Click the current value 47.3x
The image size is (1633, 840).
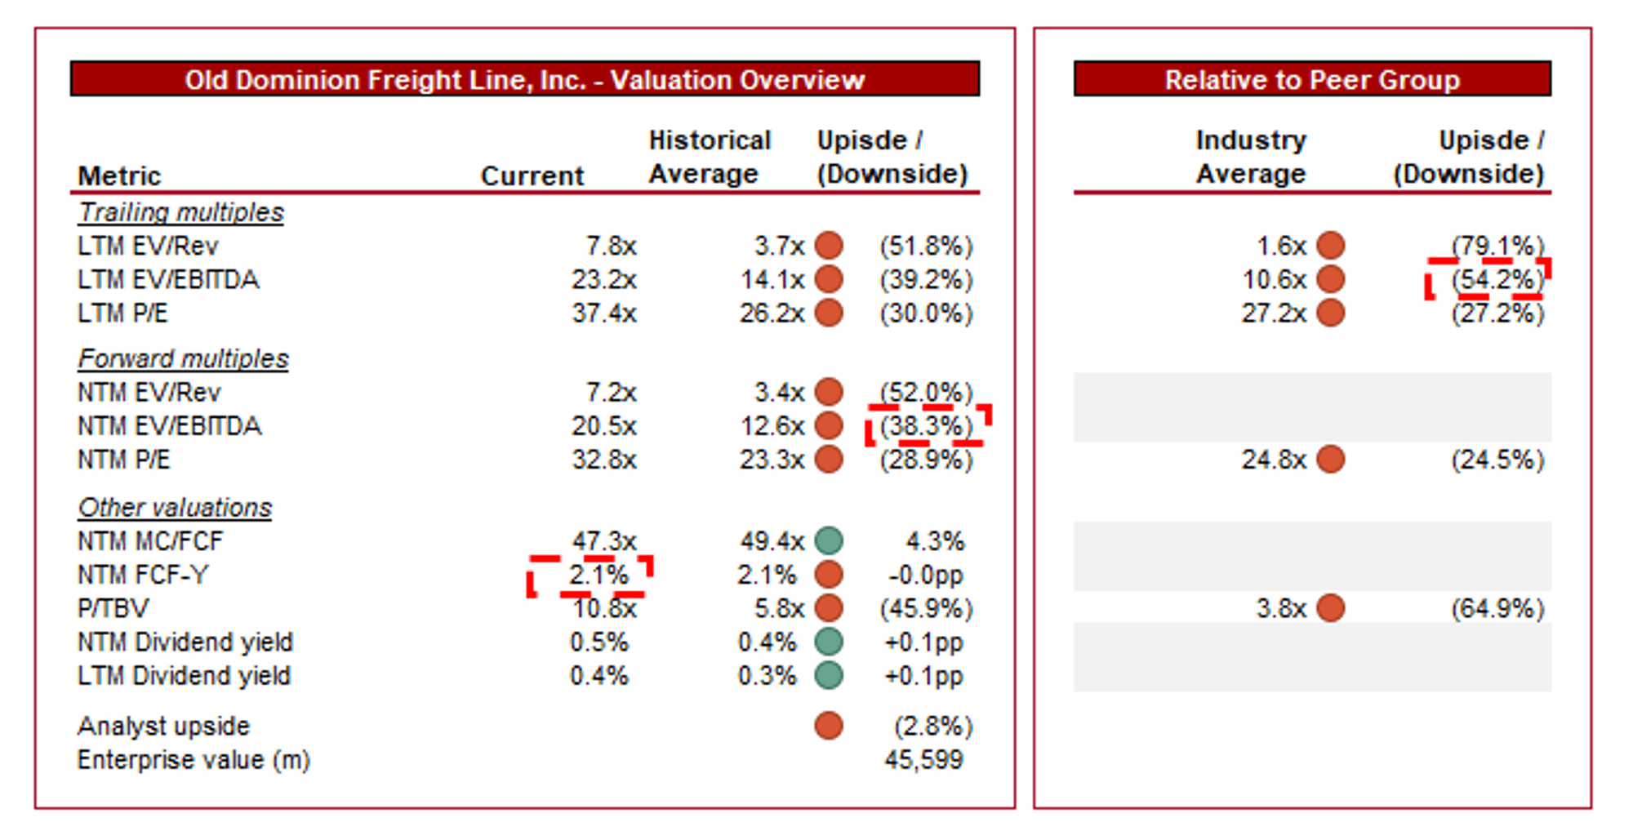coord(604,540)
